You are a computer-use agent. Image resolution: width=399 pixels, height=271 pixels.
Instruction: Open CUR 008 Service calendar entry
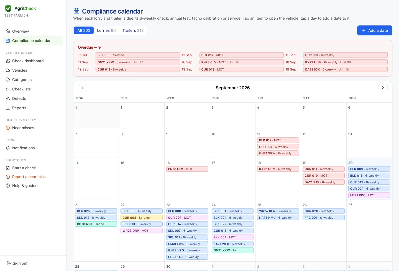pyautogui.click(x=142, y=218)
